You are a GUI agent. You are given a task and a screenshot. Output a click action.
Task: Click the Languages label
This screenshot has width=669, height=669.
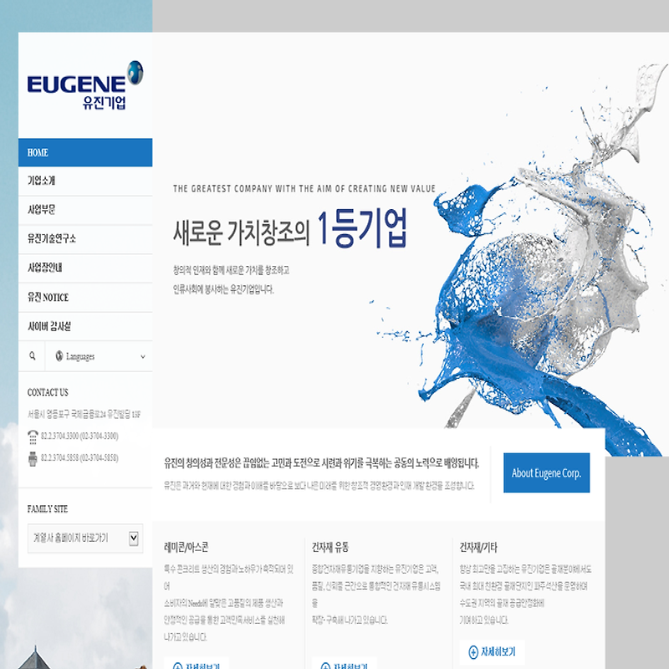[x=80, y=356]
